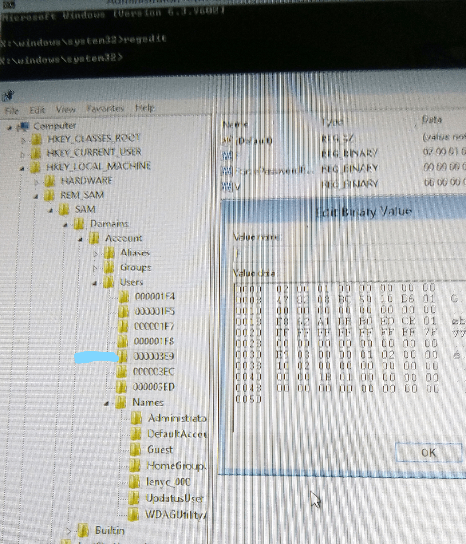Expand the Groups key arrow
Screen dimensions: 466x544
(96, 268)
